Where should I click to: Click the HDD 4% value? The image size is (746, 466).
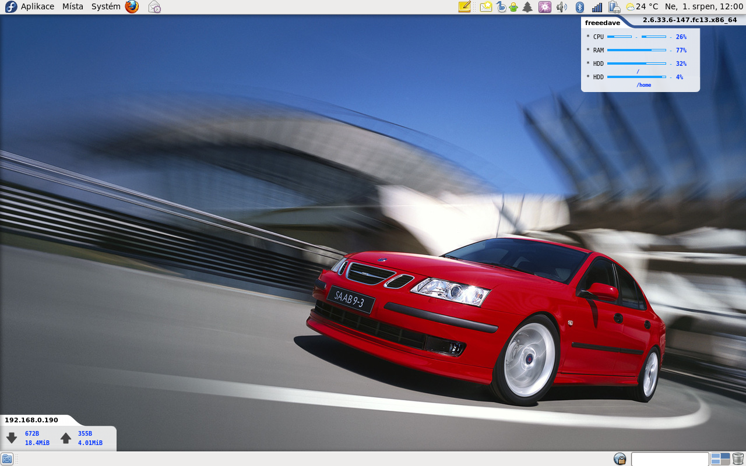click(680, 77)
